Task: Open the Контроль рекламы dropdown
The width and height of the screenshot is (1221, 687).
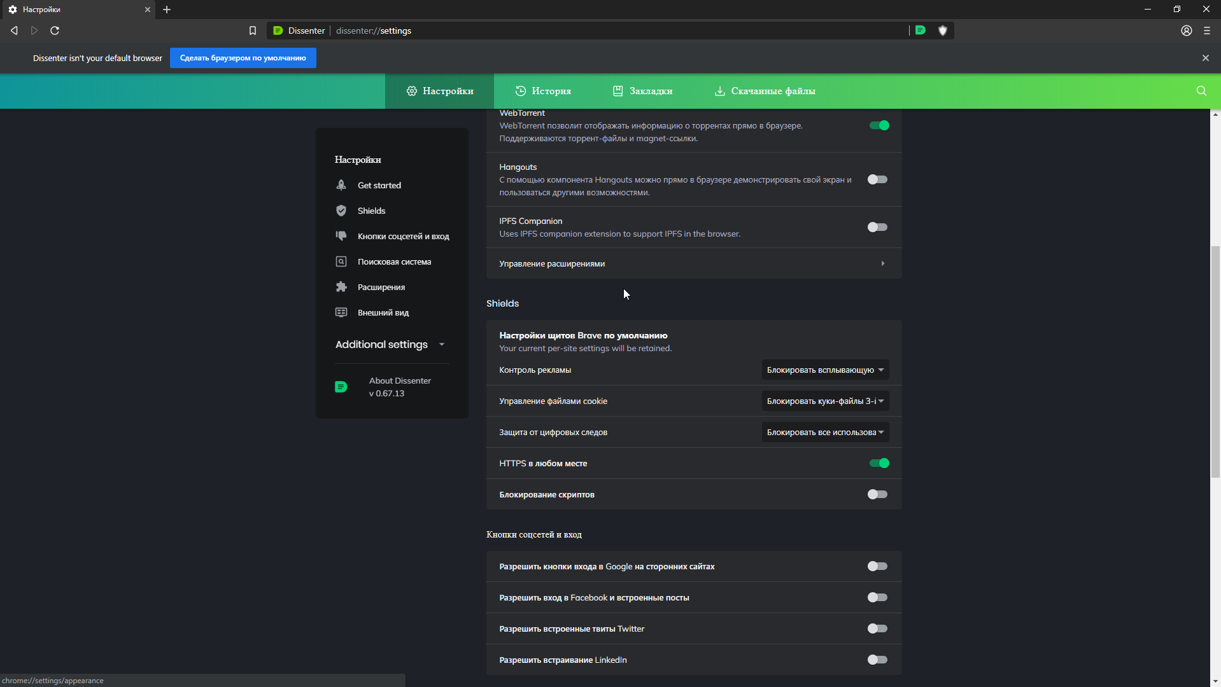Action: (x=825, y=370)
